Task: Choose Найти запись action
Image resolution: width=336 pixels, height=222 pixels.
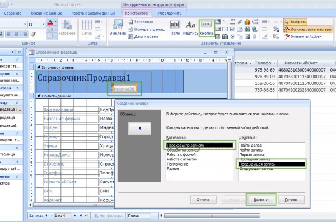Action: coord(251,150)
